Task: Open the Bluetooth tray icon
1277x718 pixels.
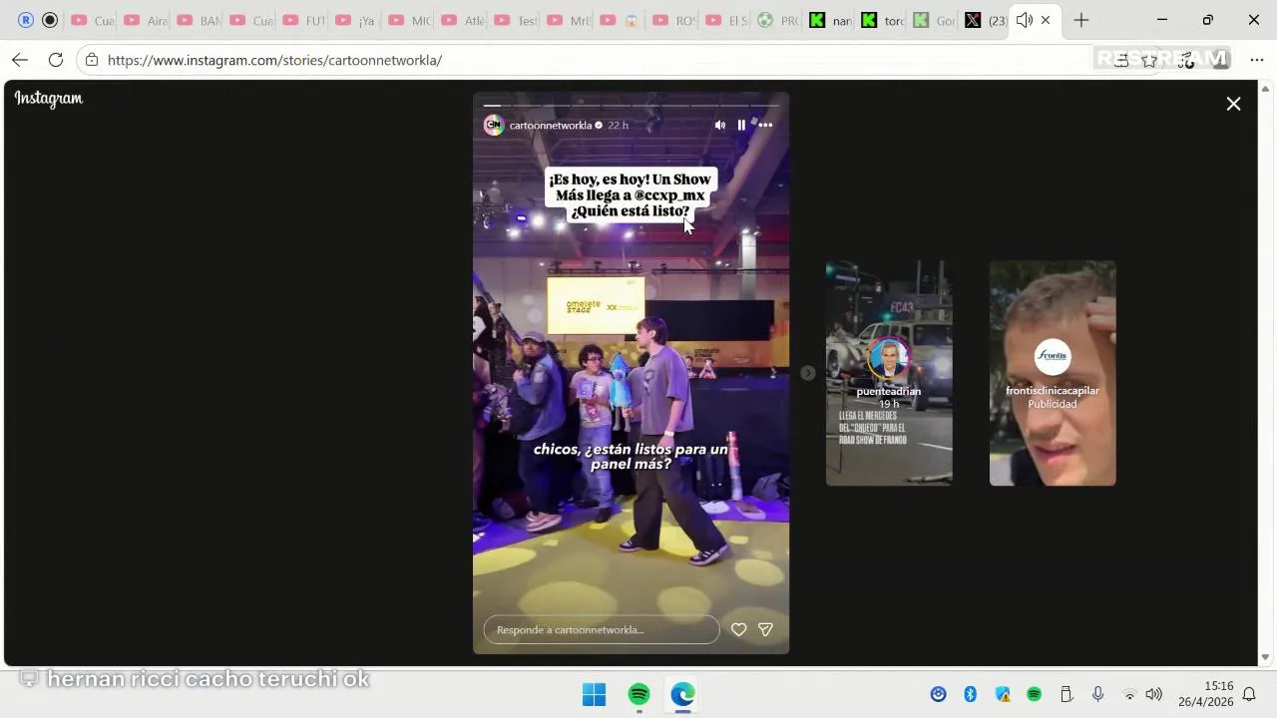Action: coord(970,694)
